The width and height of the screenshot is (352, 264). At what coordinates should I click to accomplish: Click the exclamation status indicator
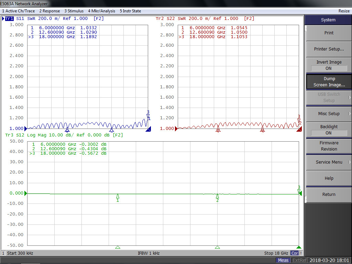[x=301, y=253]
